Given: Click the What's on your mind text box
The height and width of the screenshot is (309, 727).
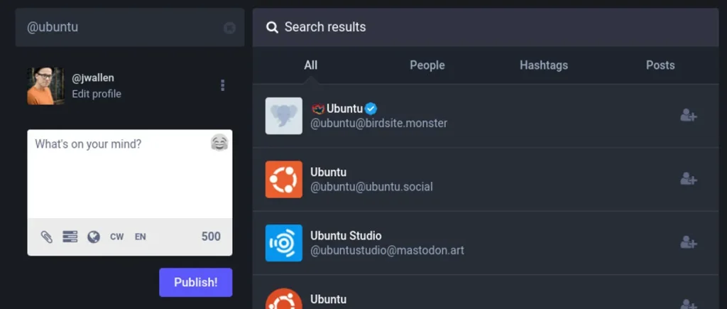Looking at the screenshot, I should [130, 174].
